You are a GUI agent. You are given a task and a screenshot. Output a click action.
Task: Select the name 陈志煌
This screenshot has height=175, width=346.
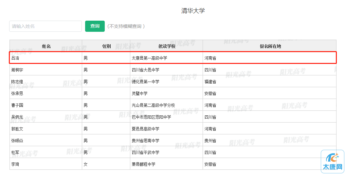(17, 82)
